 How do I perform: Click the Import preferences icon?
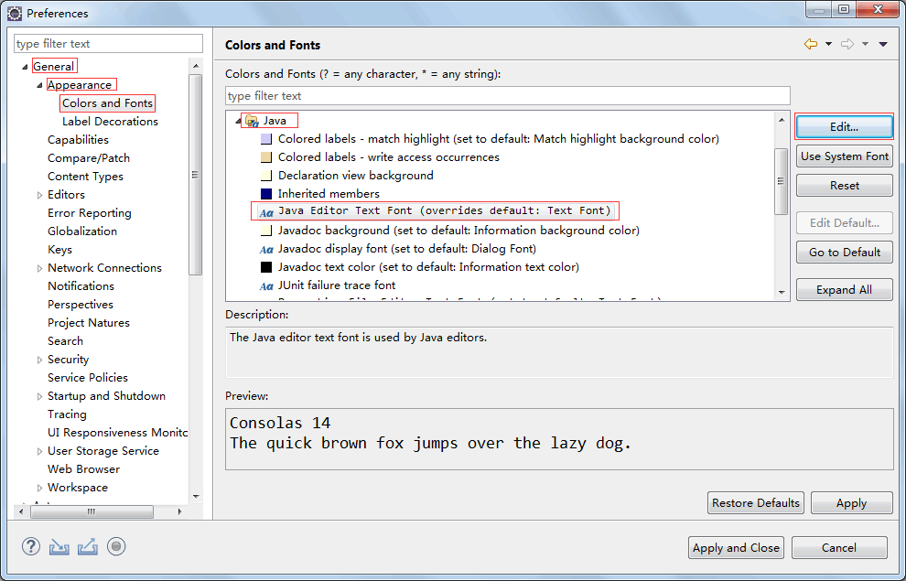(59, 547)
